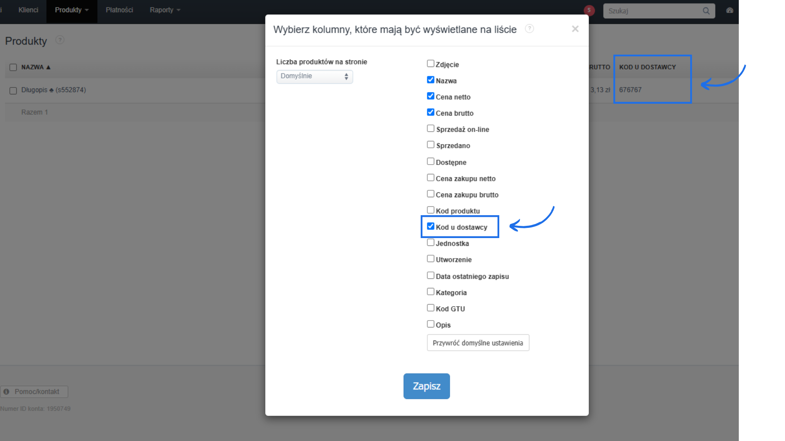
Task: Expand the Produkty menu
Action: click(x=72, y=10)
